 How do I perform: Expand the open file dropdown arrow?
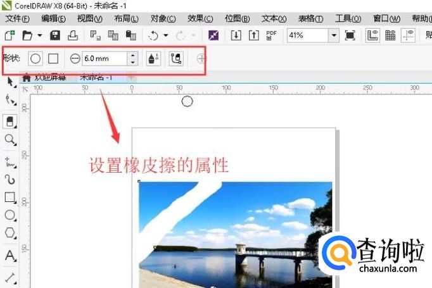40,35
